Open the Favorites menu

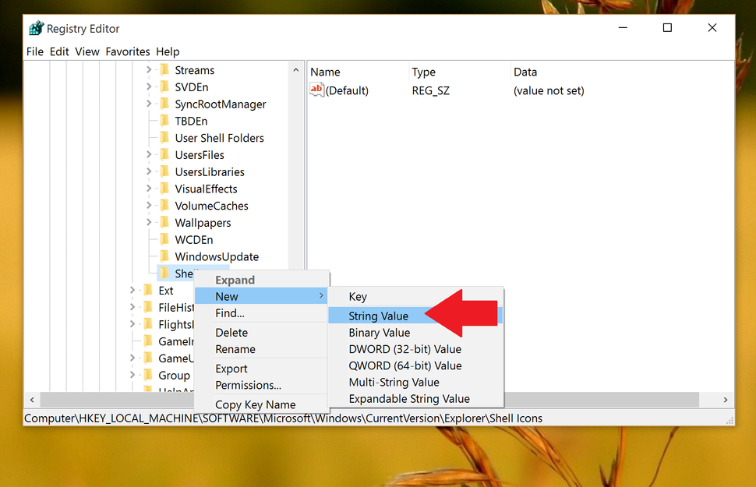pyautogui.click(x=127, y=51)
